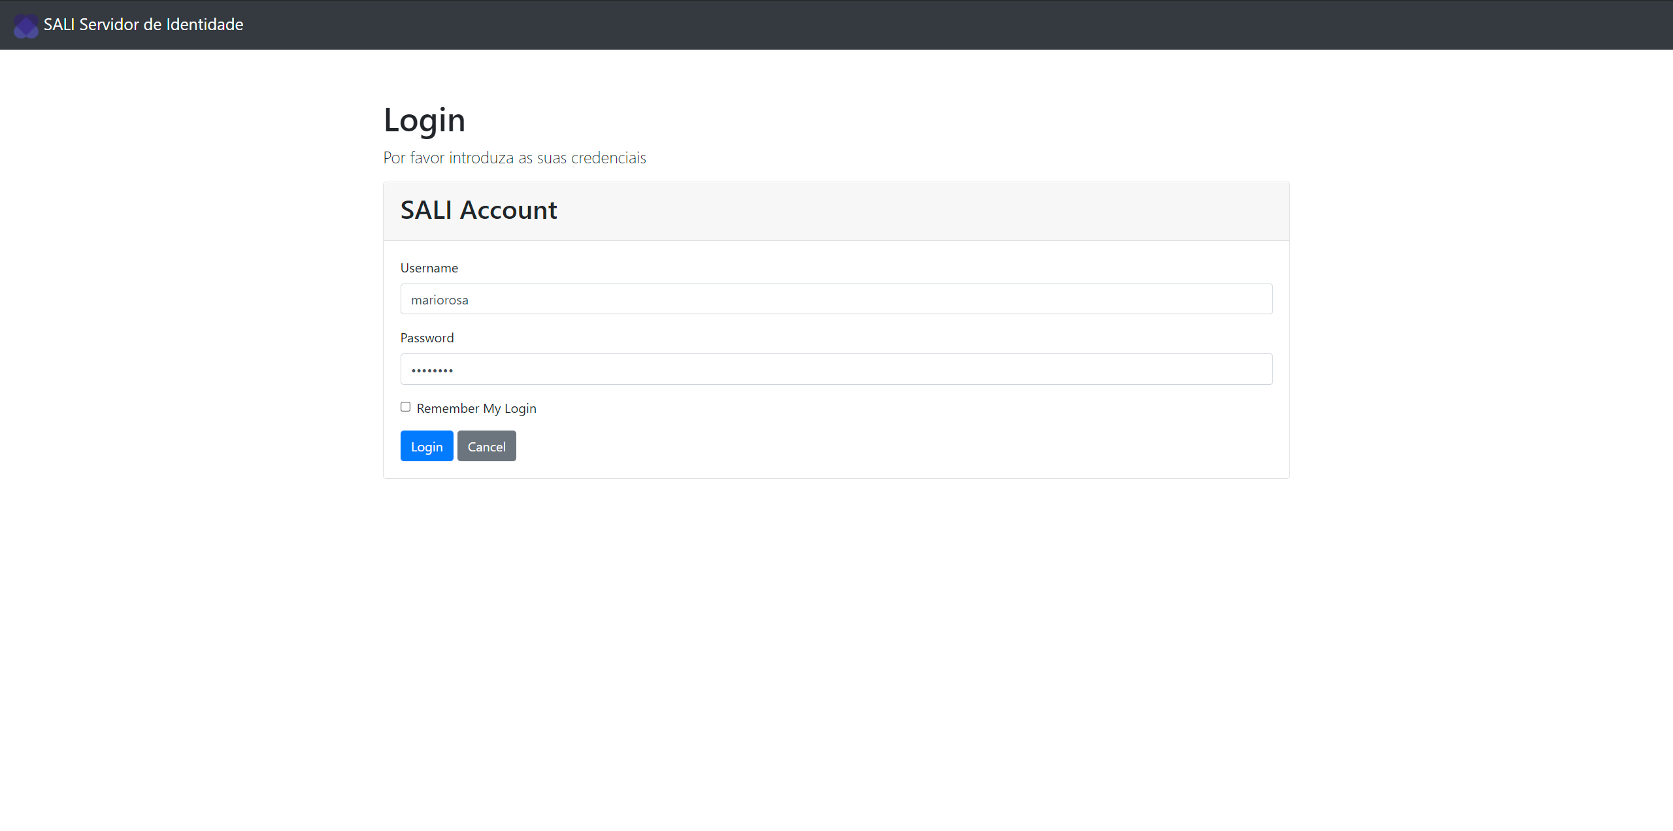Click the purple SALI logo icon
Image resolution: width=1673 pixels, height=831 pixels.
pos(26,26)
